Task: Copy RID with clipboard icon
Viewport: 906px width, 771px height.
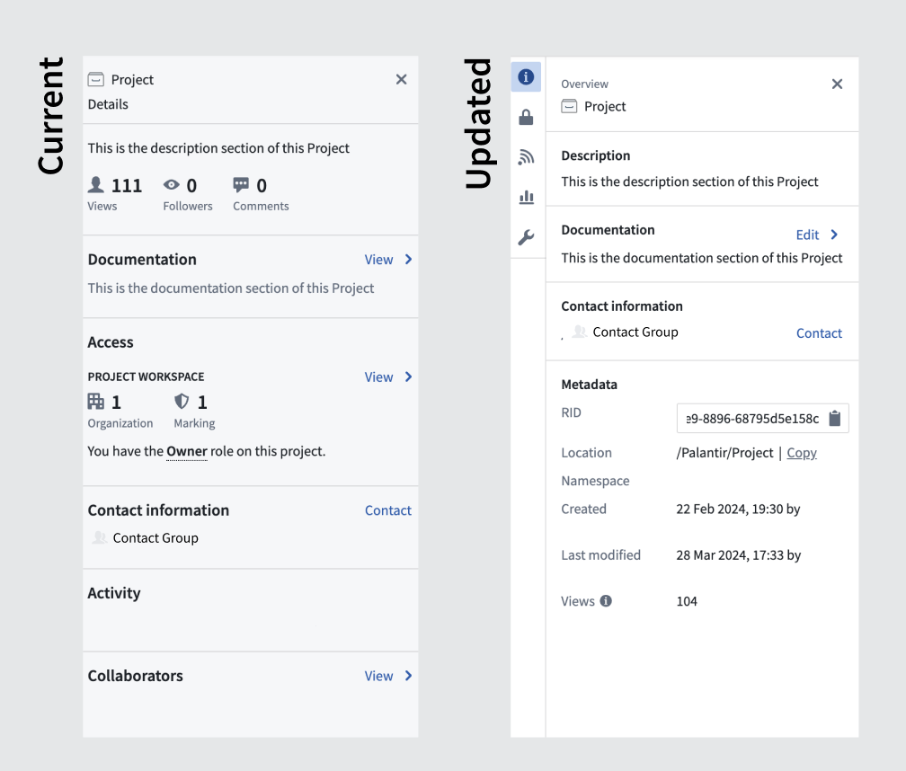Action: click(x=834, y=418)
